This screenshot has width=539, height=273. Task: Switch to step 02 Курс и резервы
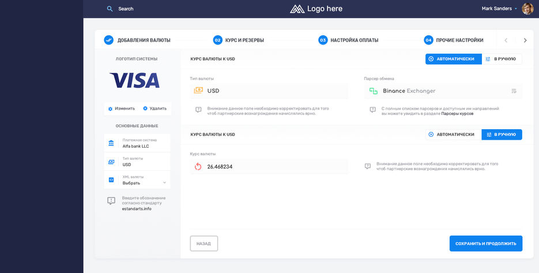[239, 40]
